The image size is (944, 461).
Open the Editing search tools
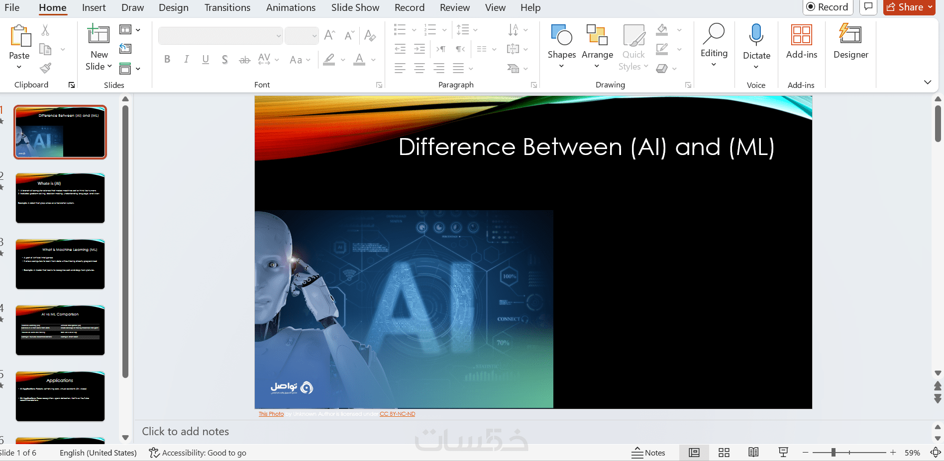[714, 45]
